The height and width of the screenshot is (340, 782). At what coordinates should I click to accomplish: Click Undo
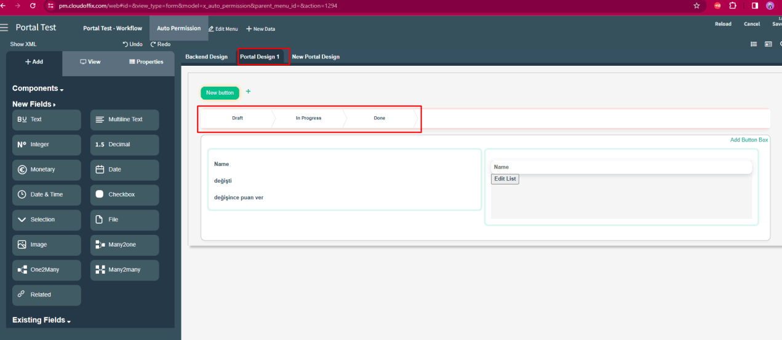(133, 44)
